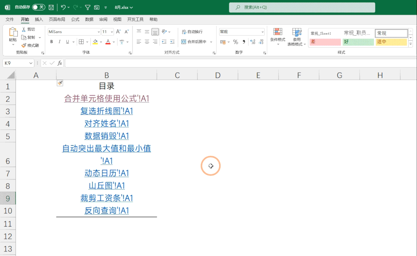The height and width of the screenshot is (256, 417).
Task: Select the 格式刷 Format Painter
Action: tap(30, 45)
